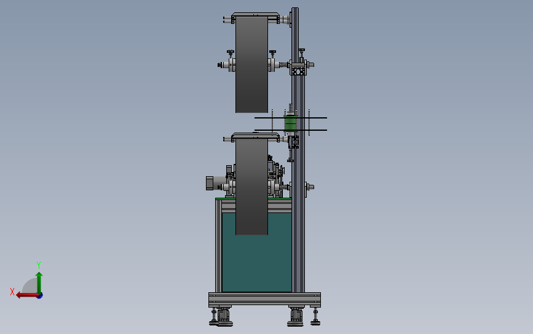533x334 pixels.
Task: Select the top bracket above upper roll
Action: click(x=255, y=15)
